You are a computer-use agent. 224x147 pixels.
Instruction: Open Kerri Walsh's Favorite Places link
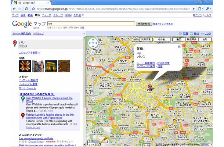point(49,100)
